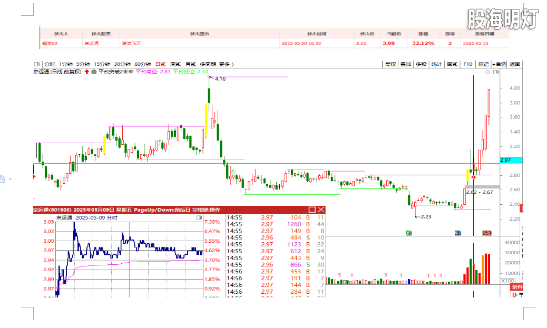Click the 涨幅 column header
The image size is (547, 328).
[423, 34]
